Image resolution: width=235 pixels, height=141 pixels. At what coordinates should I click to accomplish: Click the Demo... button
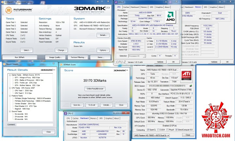(x=100, y=57)
